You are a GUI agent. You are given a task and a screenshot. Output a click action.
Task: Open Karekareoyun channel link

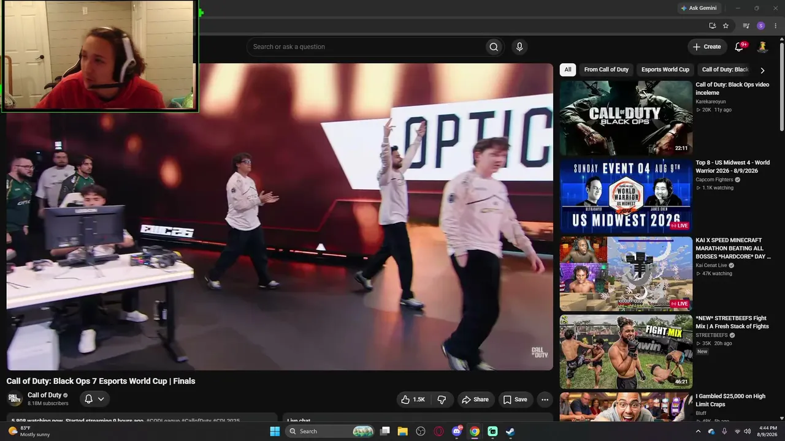711,102
